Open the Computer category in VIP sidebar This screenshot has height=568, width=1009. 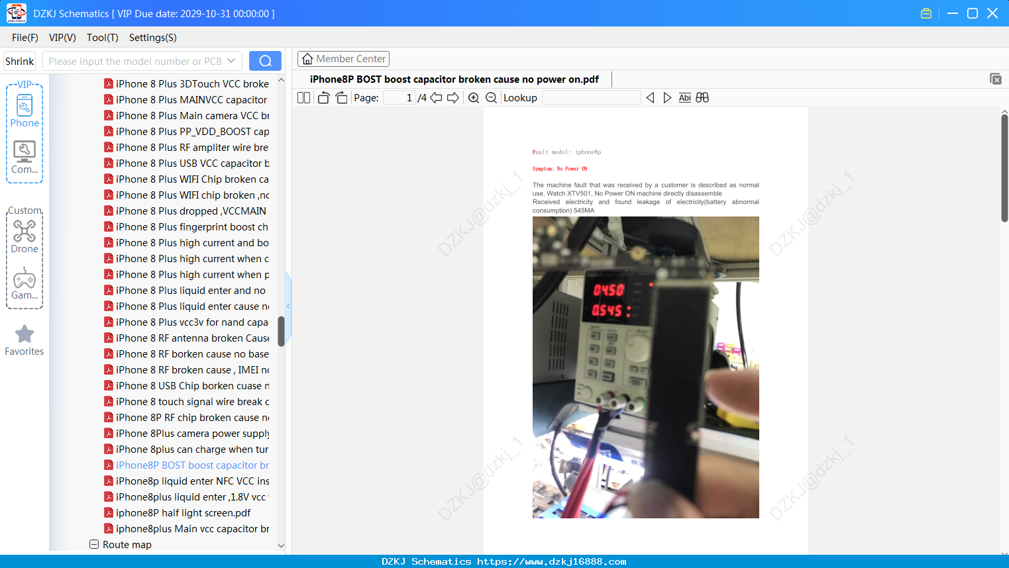coord(25,157)
